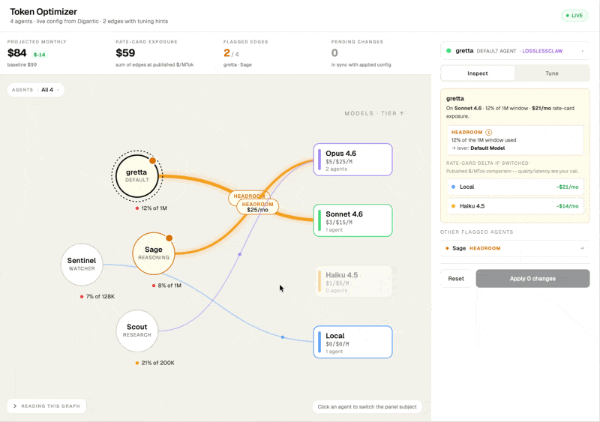This screenshot has height=422, width=600.
Task: Switch to the Inspect tab
Action: pos(478,73)
